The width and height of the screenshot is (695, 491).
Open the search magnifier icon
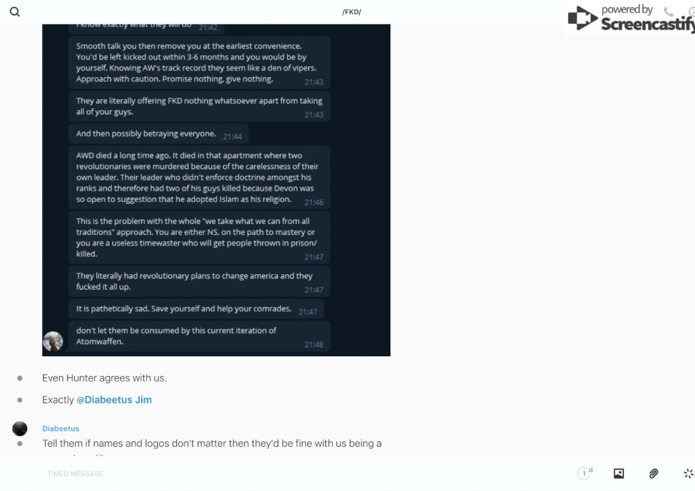click(x=15, y=12)
